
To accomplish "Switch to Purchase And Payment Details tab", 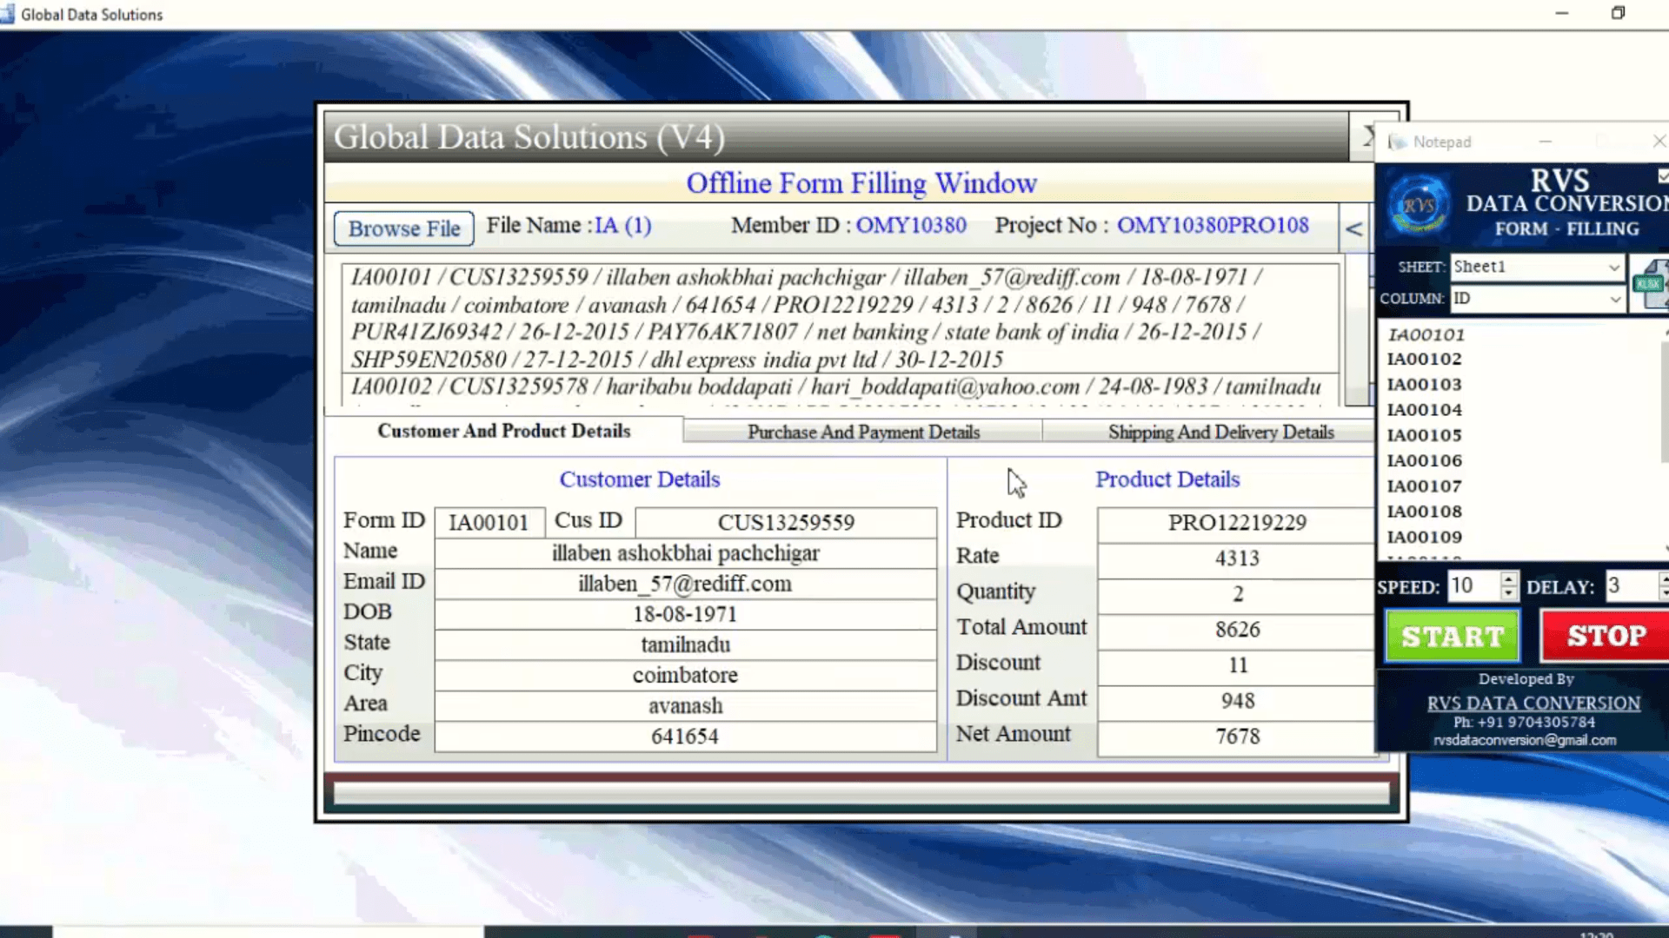I will click(862, 432).
